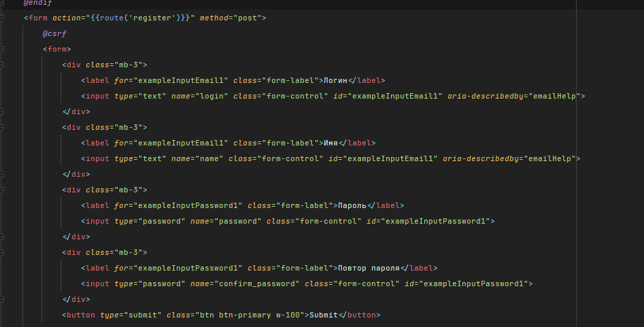Image resolution: width=644 pixels, height=327 pixels.
Task: Click the @csrf directive
Action: pos(54,34)
